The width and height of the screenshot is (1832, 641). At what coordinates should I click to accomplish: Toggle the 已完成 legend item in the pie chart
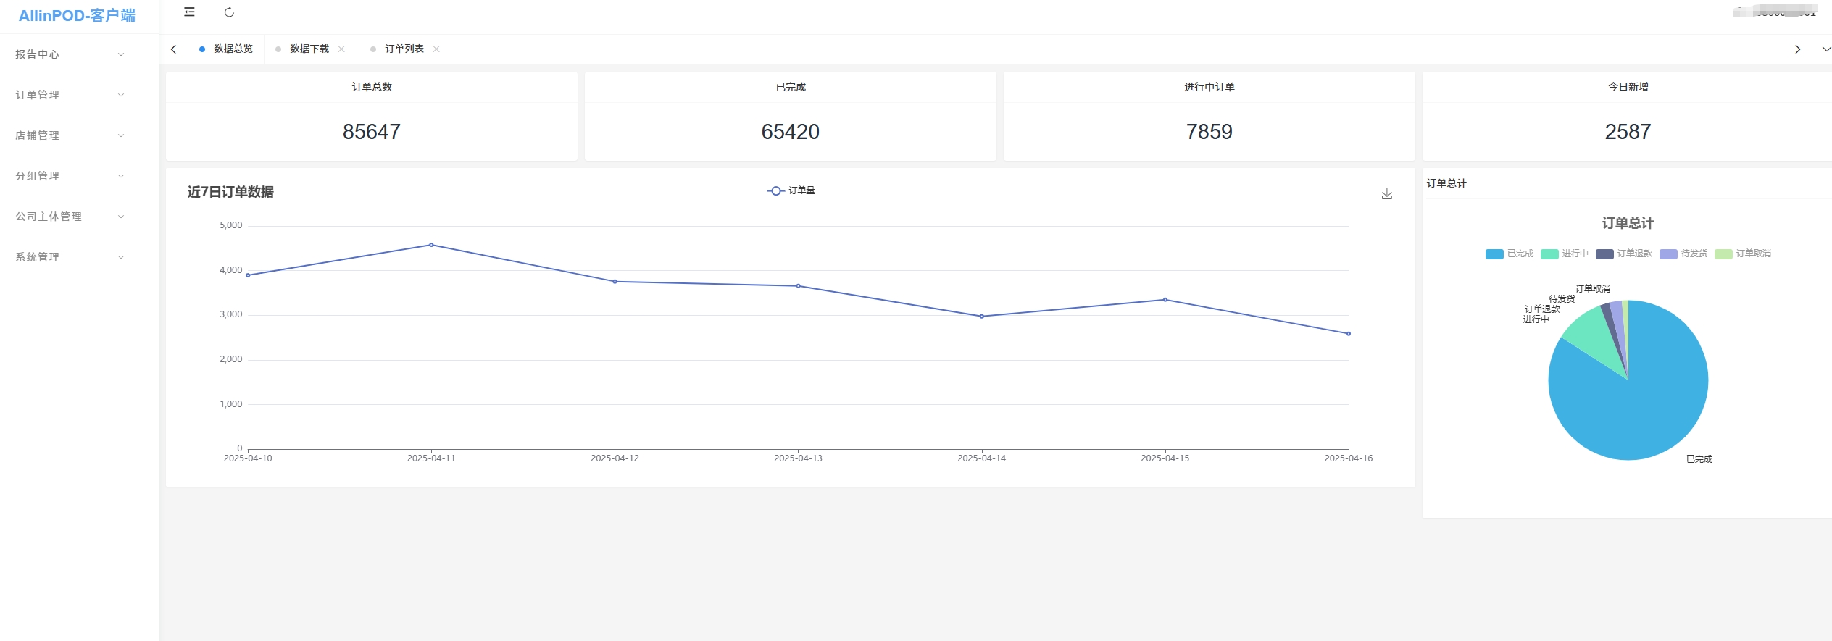click(1510, 254)
